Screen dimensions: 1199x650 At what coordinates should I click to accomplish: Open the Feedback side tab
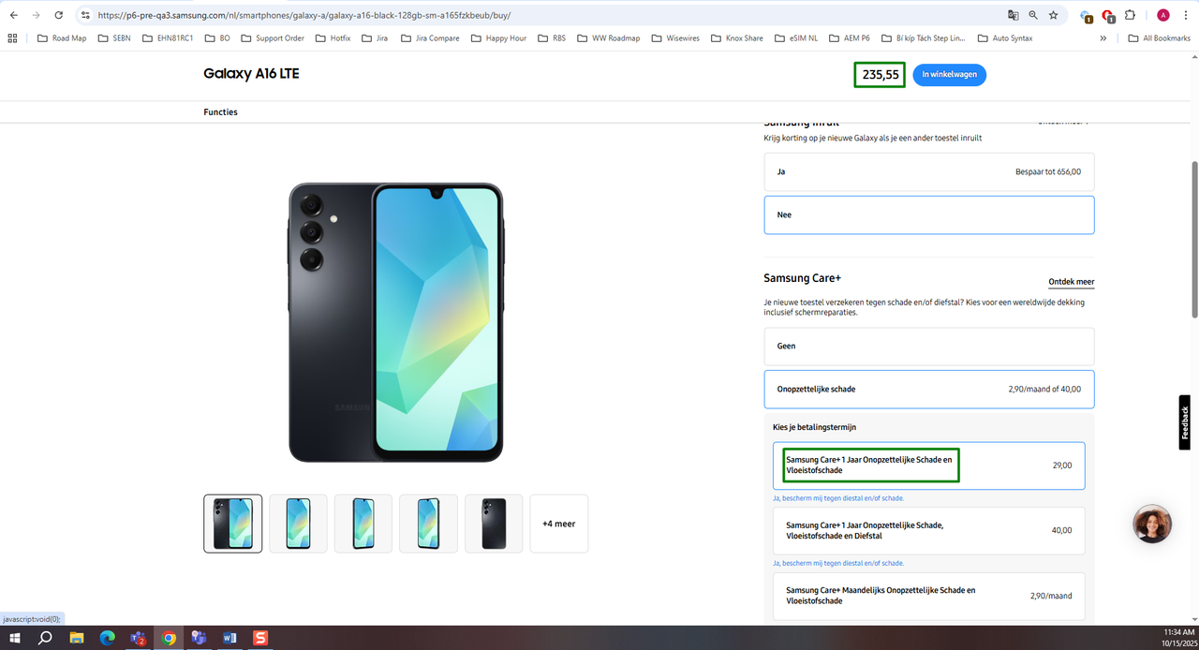pos(1185,423)
